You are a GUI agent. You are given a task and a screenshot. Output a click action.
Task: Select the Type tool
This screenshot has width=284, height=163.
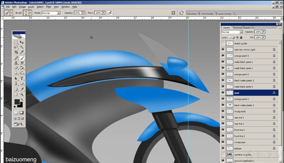(x=22, y=78)
